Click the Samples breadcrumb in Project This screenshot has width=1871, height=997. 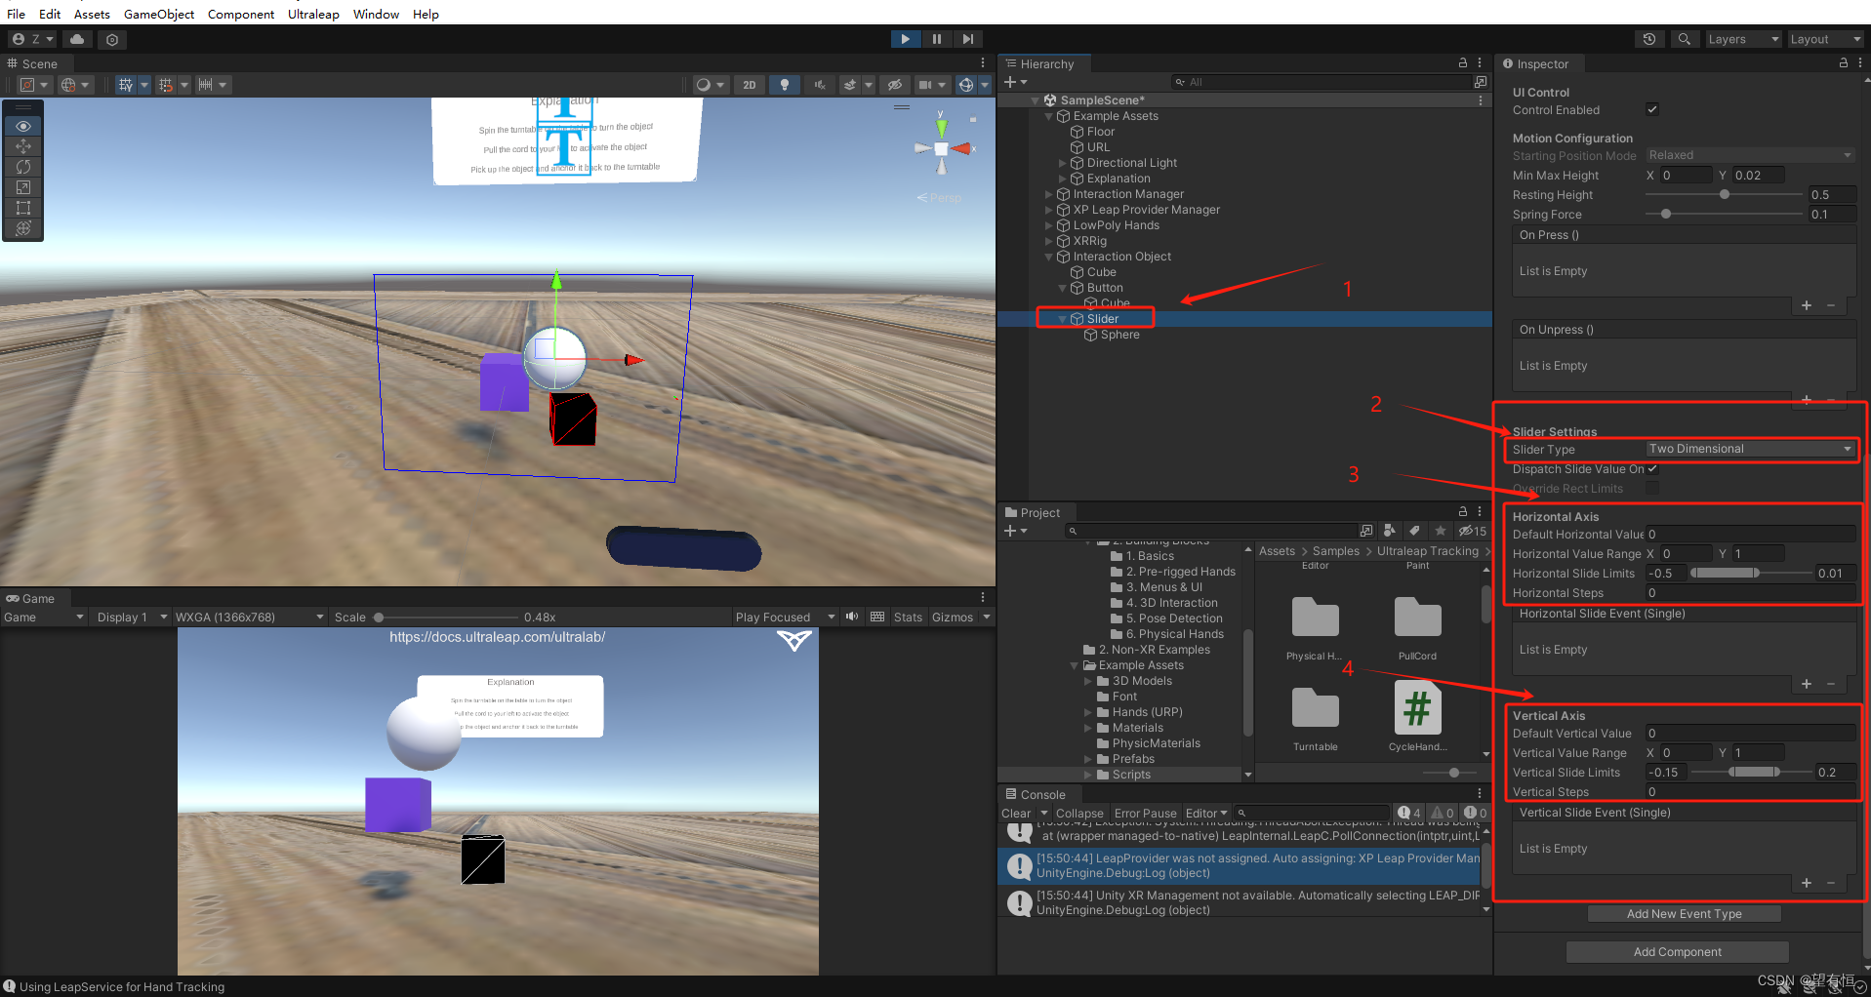(1335, 551)
